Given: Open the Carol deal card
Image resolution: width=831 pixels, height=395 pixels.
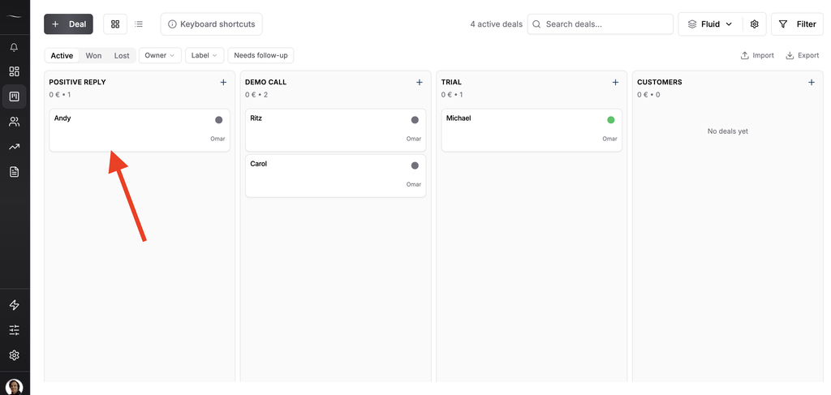Looking at the screenshot, I should coord(335,176).
